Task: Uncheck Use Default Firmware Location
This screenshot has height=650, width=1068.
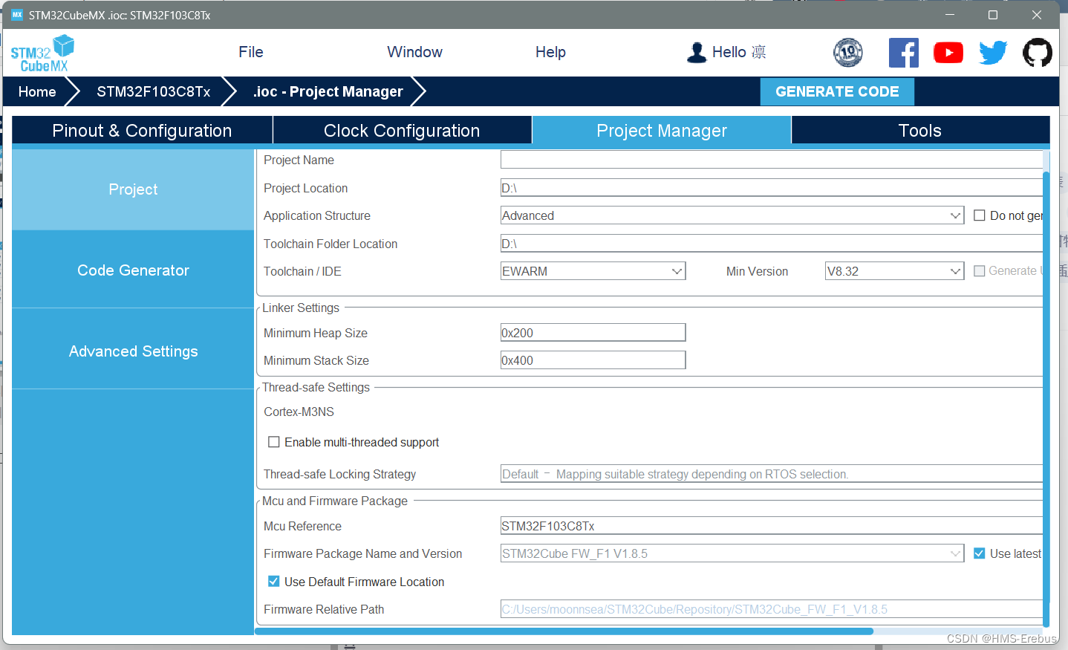Action: [273, 582]
